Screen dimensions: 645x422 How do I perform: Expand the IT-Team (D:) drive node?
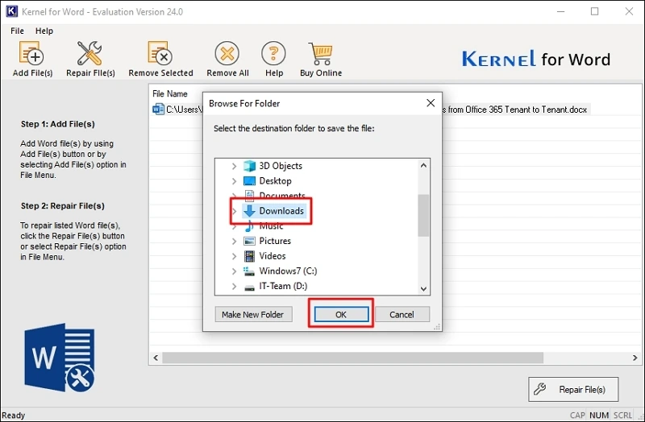[x=234, y=287]
